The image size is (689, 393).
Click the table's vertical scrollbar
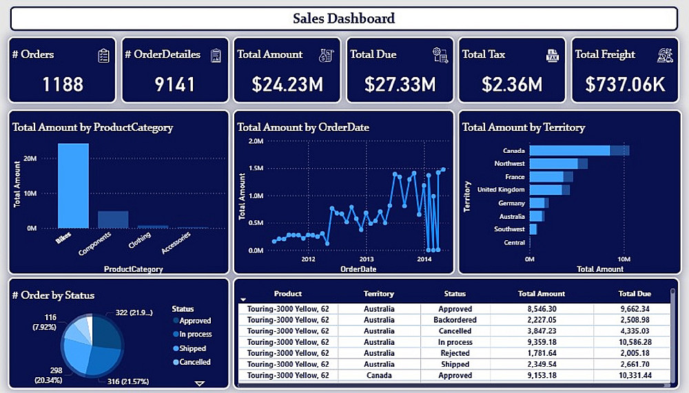coord(672,334)
